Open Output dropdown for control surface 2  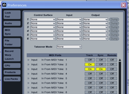[x=95, y=23]
